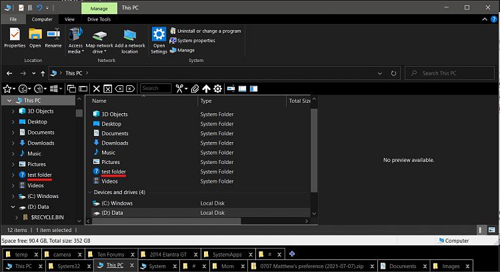The image size is (500, 272).
Task: Select test folder in the file list
Action: point(113,171)
